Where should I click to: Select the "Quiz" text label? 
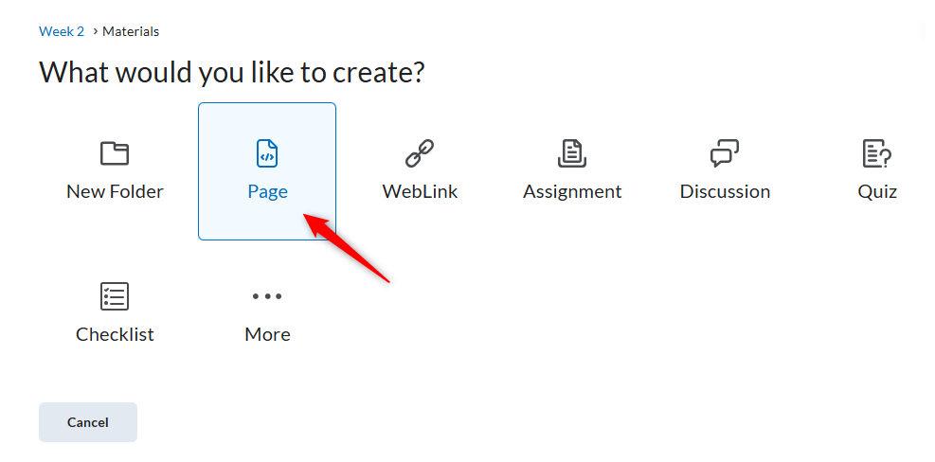click(877, 191)
